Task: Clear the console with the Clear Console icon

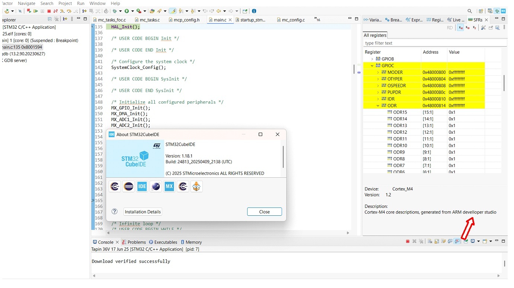Action: pos(430,241)
